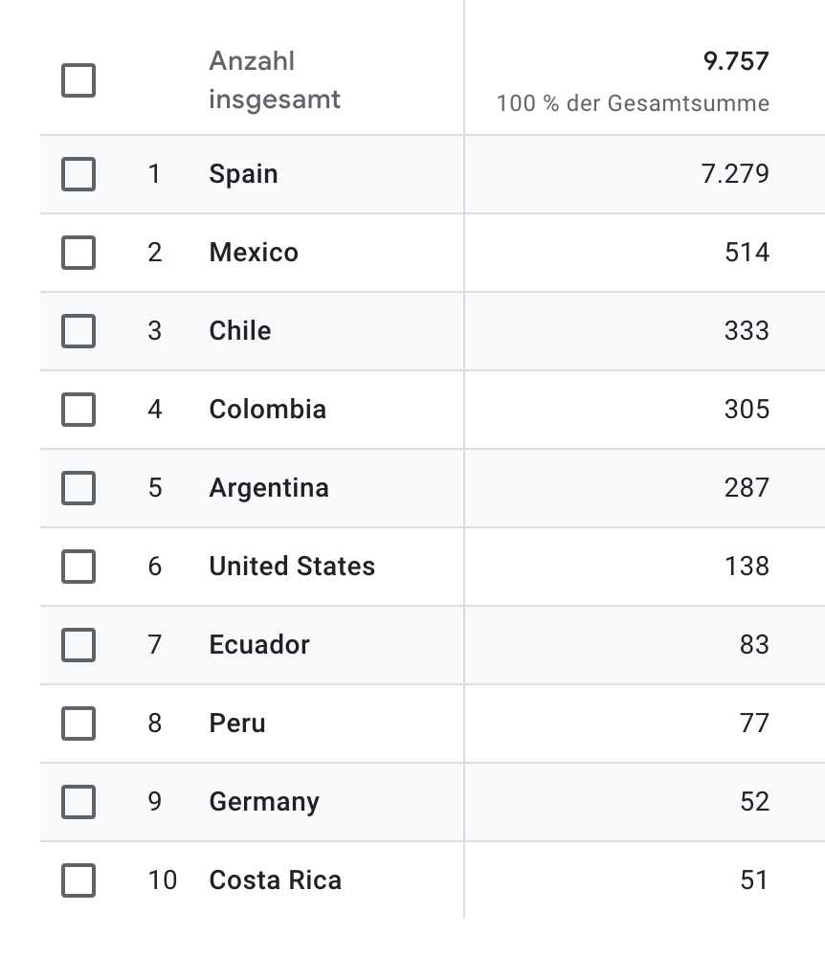Click the Spain country name
The image size is (825, 957).
[243, 175]
